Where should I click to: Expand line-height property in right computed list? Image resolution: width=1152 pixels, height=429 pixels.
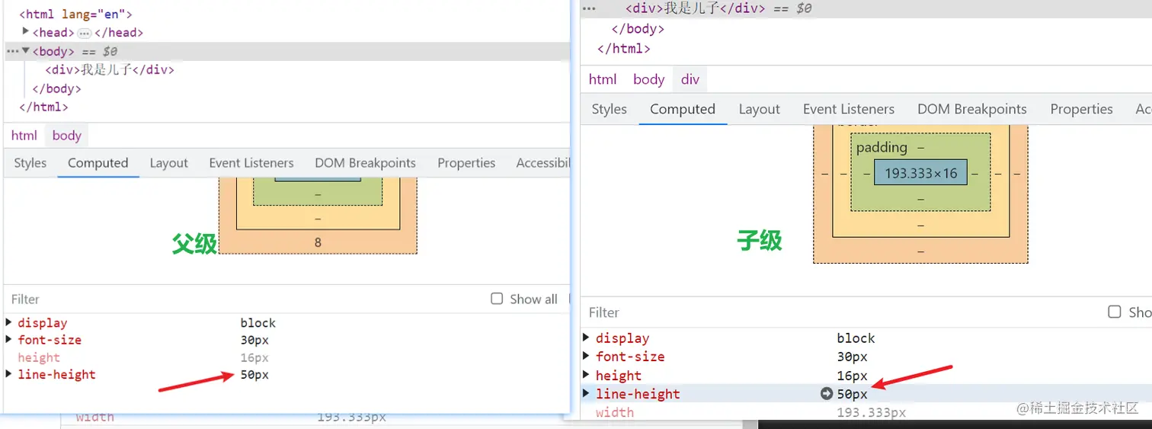point(586,393)
